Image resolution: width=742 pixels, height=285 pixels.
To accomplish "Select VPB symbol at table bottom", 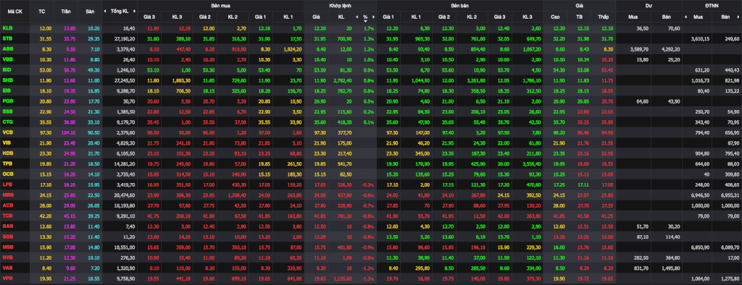I will (7, 278).
